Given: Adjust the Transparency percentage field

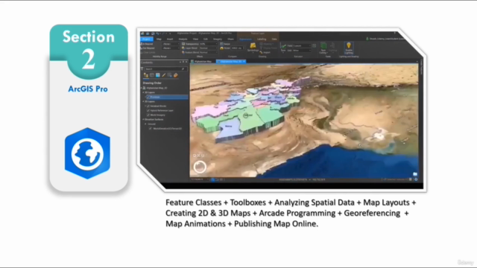Looking at the screenshot, I should (208, 44).
